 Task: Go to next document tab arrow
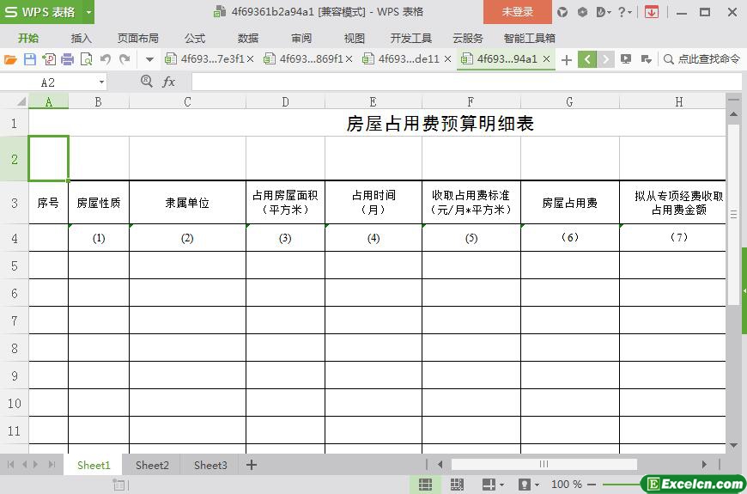[x=605, y=59]
